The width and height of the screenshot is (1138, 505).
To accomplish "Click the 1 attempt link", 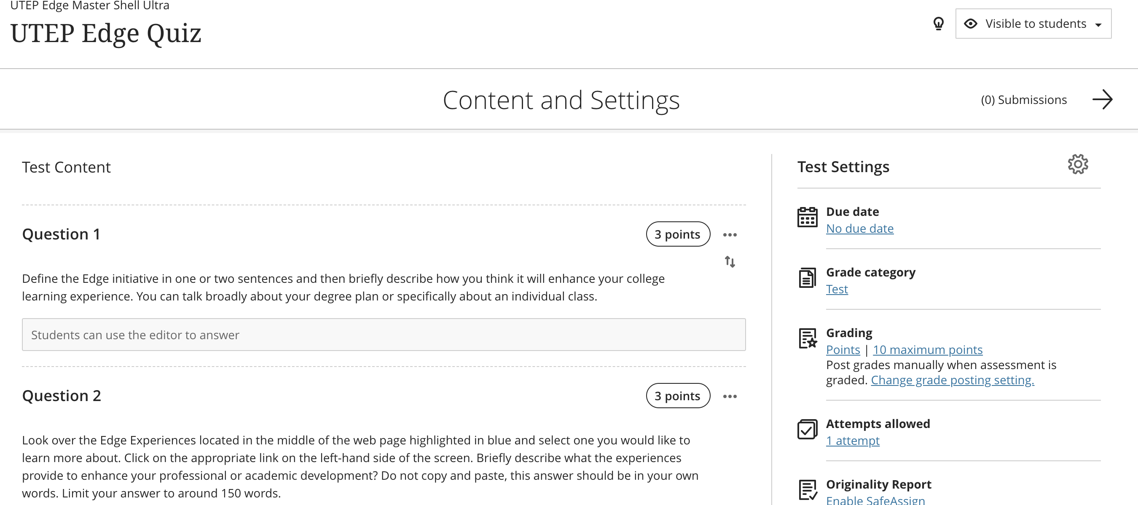I will coord(852,441).
